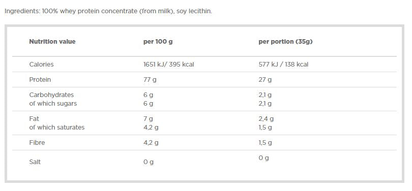Image resolution: width=412 pixels, height=191 pixels.
Task: Select the Fat row label
Action: (34, 119)
